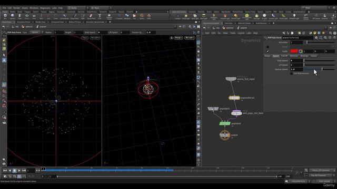Select the Metaball shelf tool
Viewport: 337px width, 189px height.
[127, 16]
